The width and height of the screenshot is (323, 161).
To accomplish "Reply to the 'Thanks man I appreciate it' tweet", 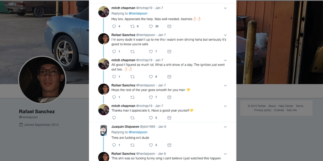I will click(114, 118).
